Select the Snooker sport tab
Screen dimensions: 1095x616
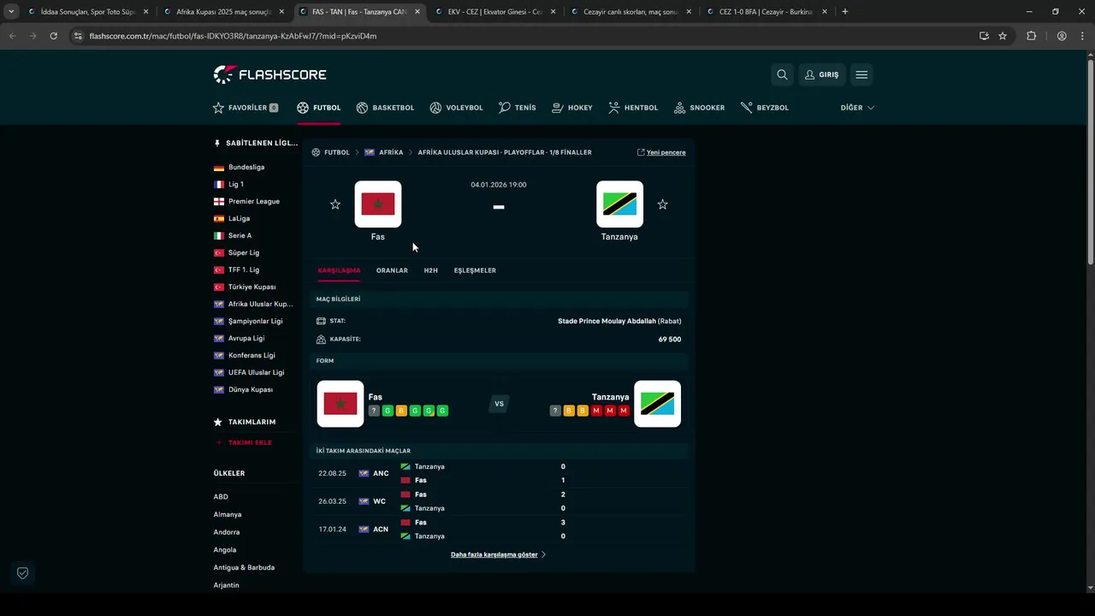(x=699, y=108)
